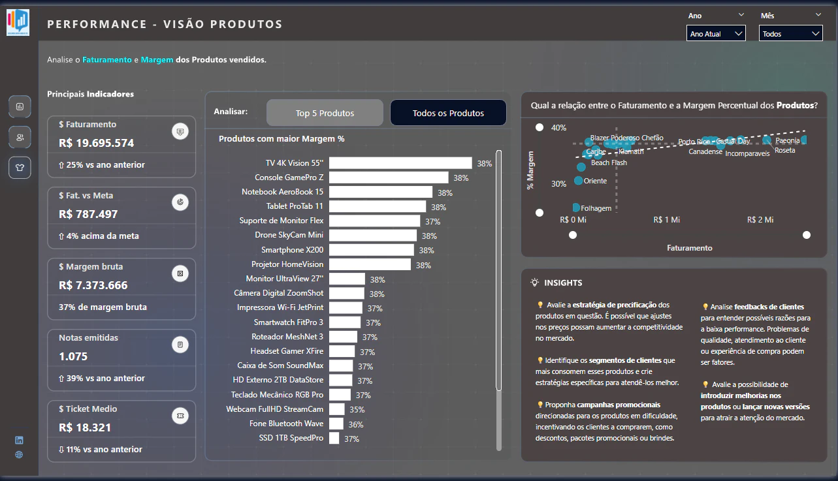
Task: Expand the Mês slicer header chevron
Action: pos(818,14)
